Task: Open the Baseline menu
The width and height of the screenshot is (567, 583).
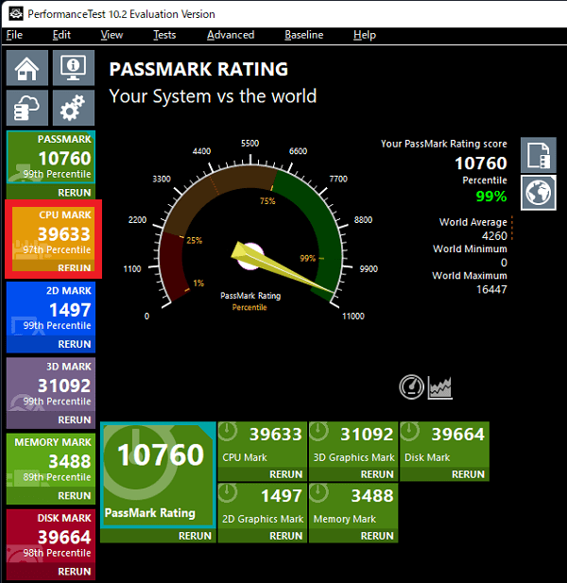Action: coord(303,35)
